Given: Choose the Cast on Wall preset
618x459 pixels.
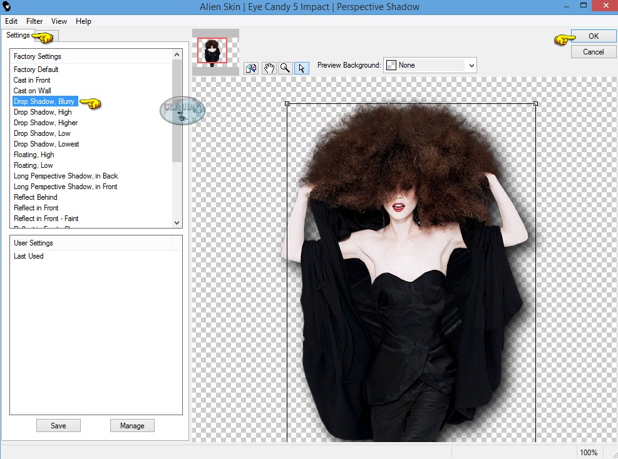Looking at the screenshot, I should click(x=33, y=91).
